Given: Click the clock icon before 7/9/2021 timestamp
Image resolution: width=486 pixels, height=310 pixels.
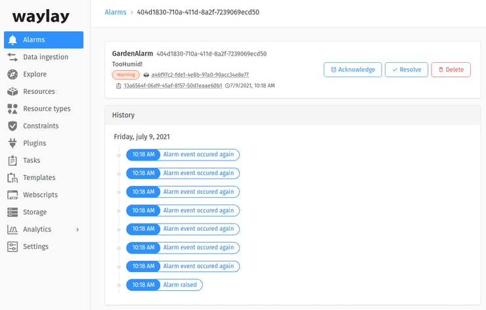Looking at the screenshot, I should [227, 86].
